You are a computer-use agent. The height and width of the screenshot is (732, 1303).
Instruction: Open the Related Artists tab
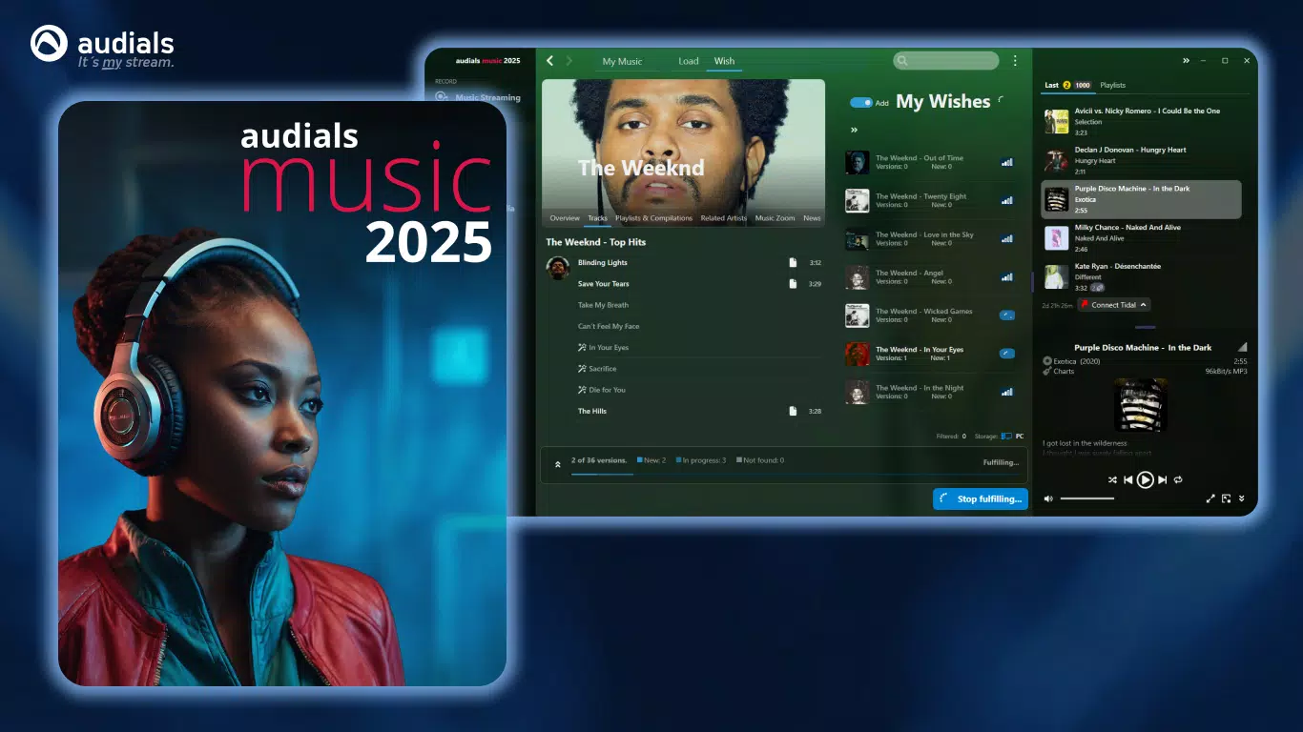(x=724, y=218)
